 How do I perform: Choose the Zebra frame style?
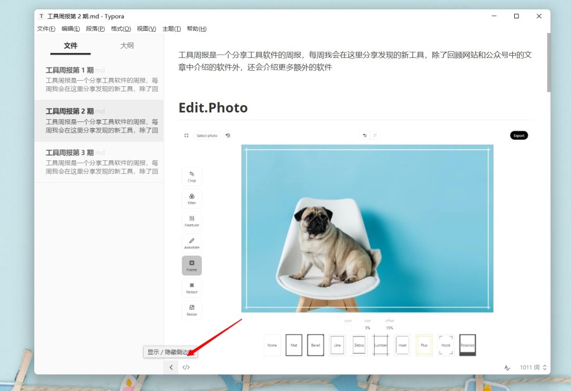359,345
